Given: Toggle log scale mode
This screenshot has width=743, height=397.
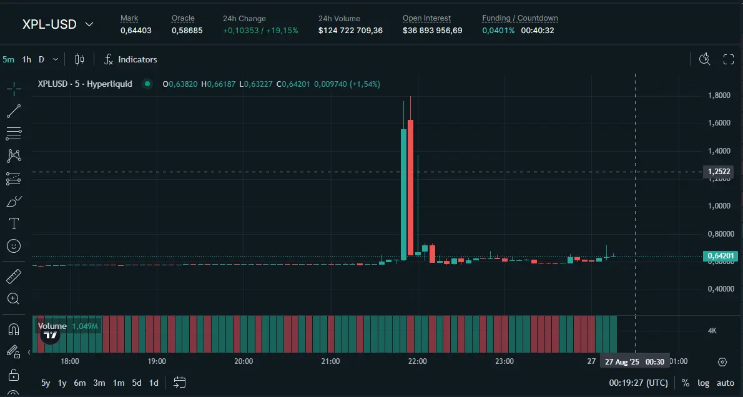Looking at the screenshot, I should point(704,383).
